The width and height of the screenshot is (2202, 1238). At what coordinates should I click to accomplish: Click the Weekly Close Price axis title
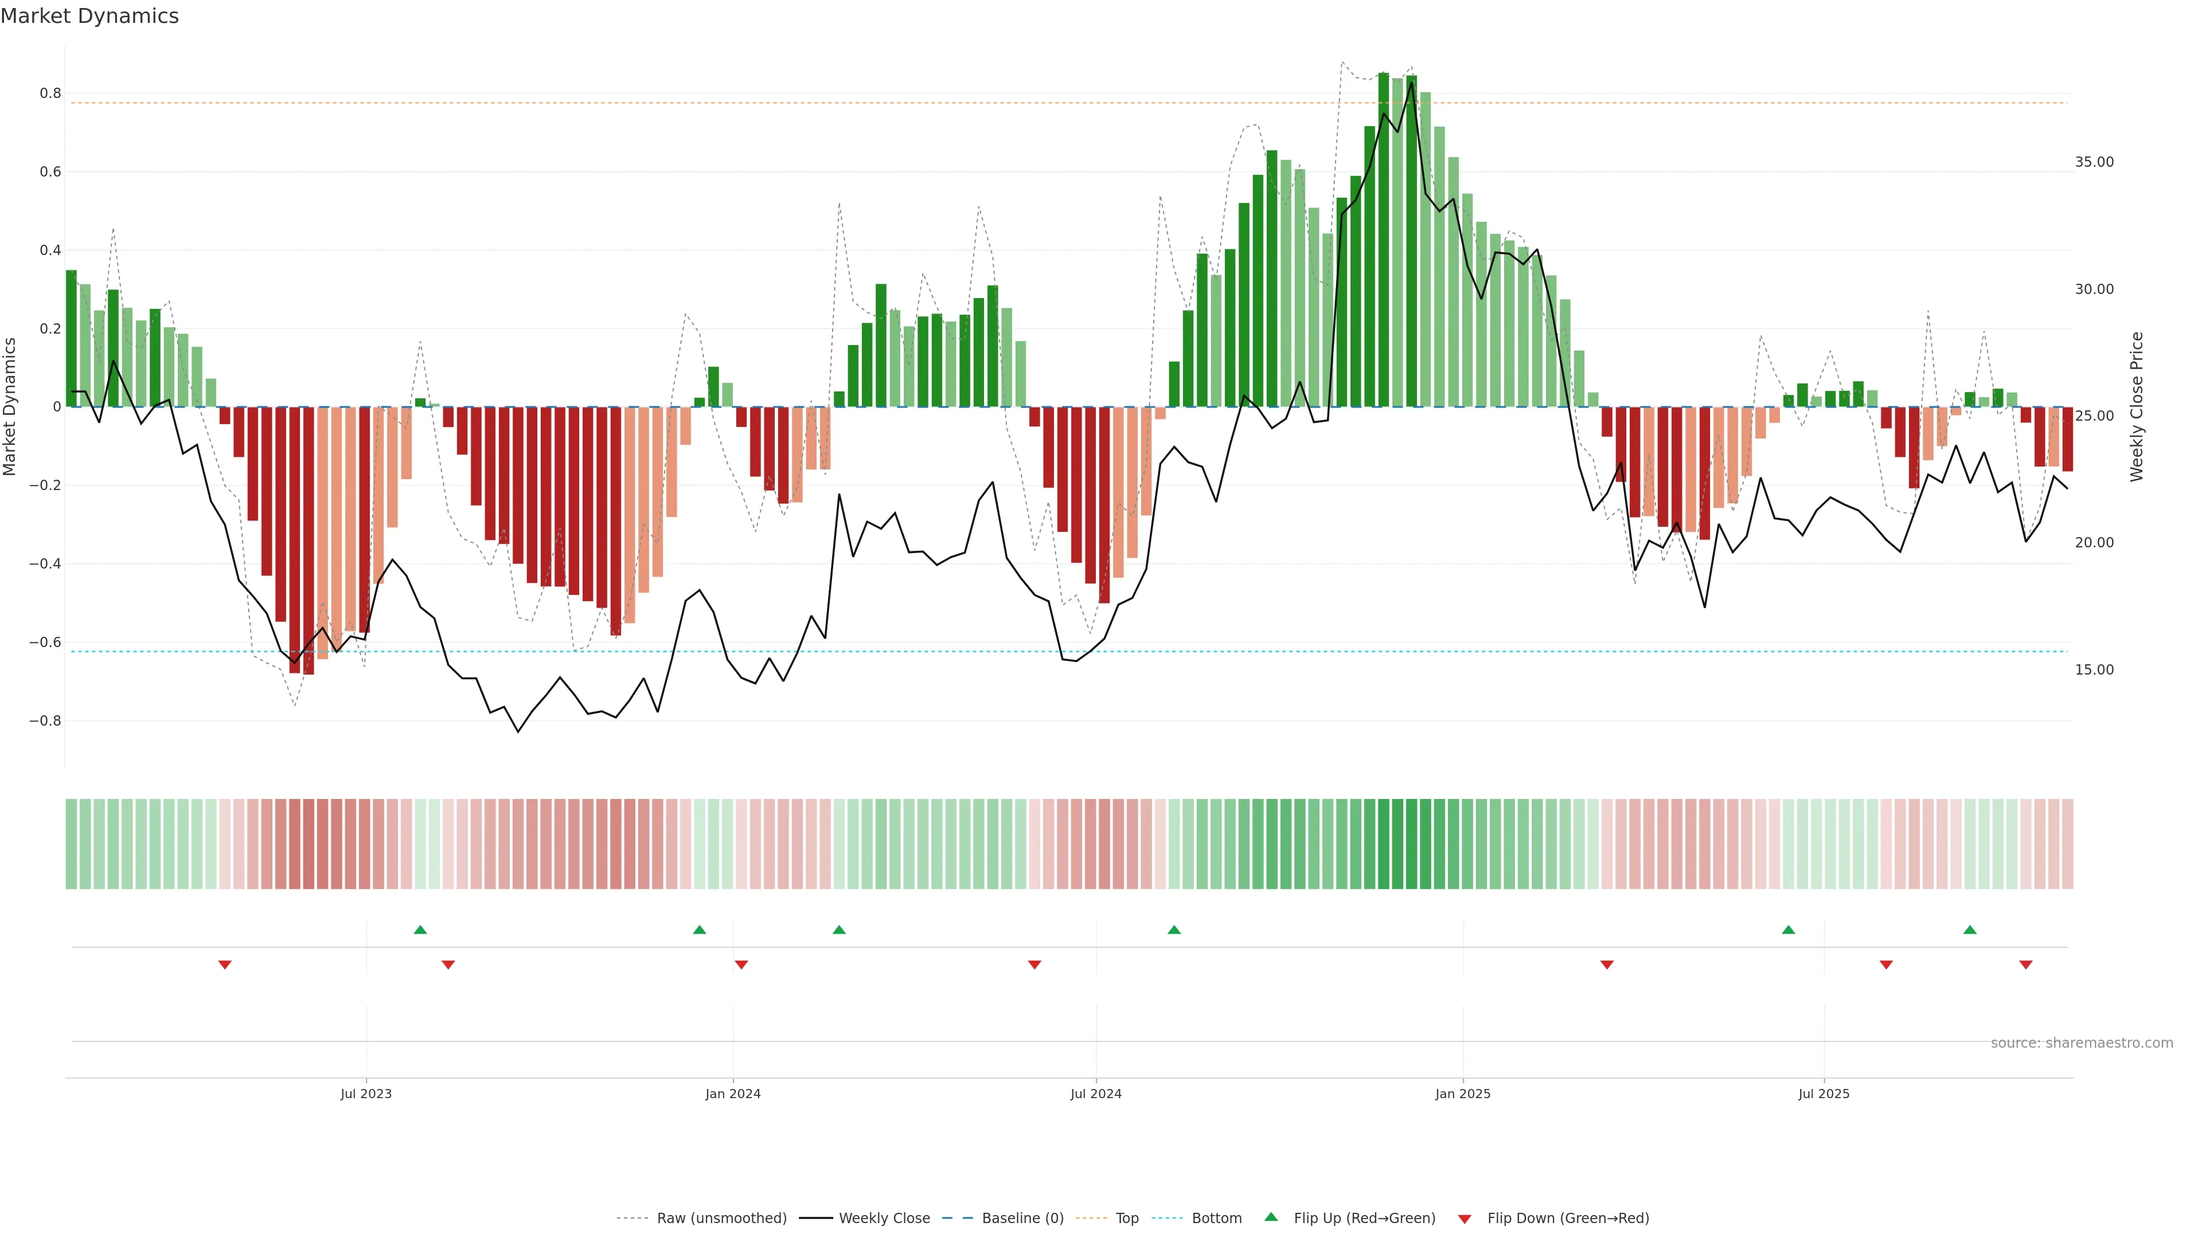point(2136,407)
